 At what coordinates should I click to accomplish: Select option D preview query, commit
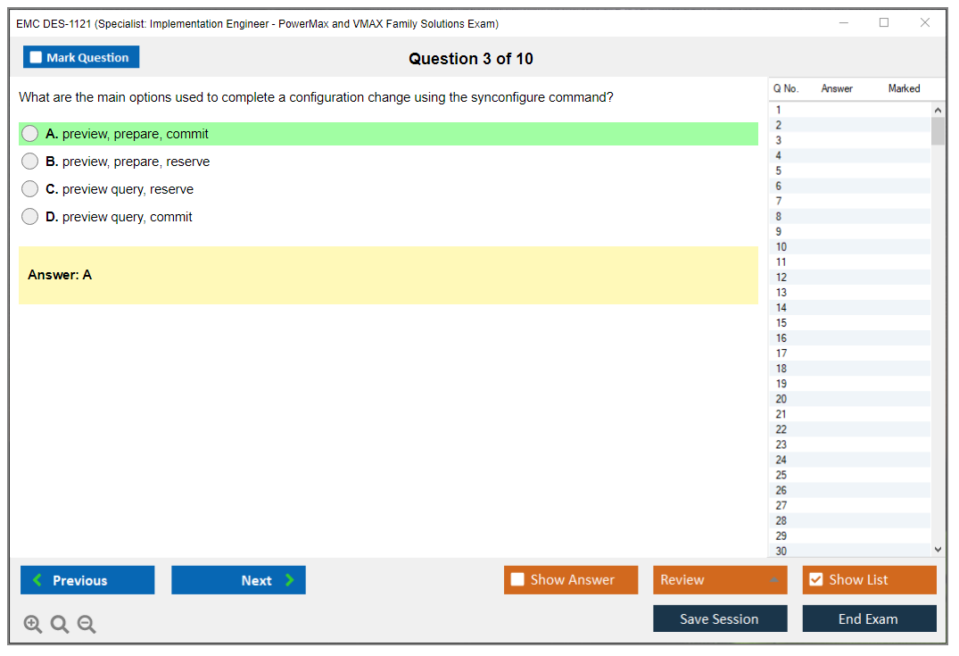pyautogui.click(x=30, y=217)
